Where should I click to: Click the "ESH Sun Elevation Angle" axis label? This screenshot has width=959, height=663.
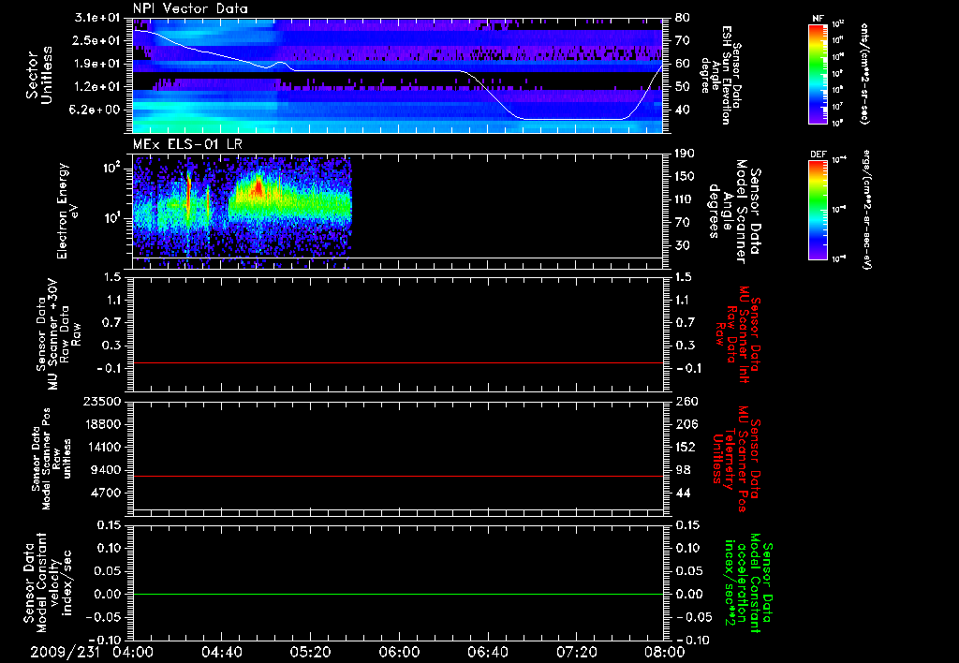[720, 75]
